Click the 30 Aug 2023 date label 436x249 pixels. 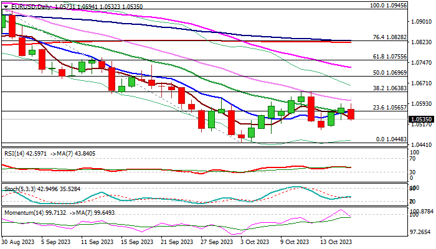19,242
